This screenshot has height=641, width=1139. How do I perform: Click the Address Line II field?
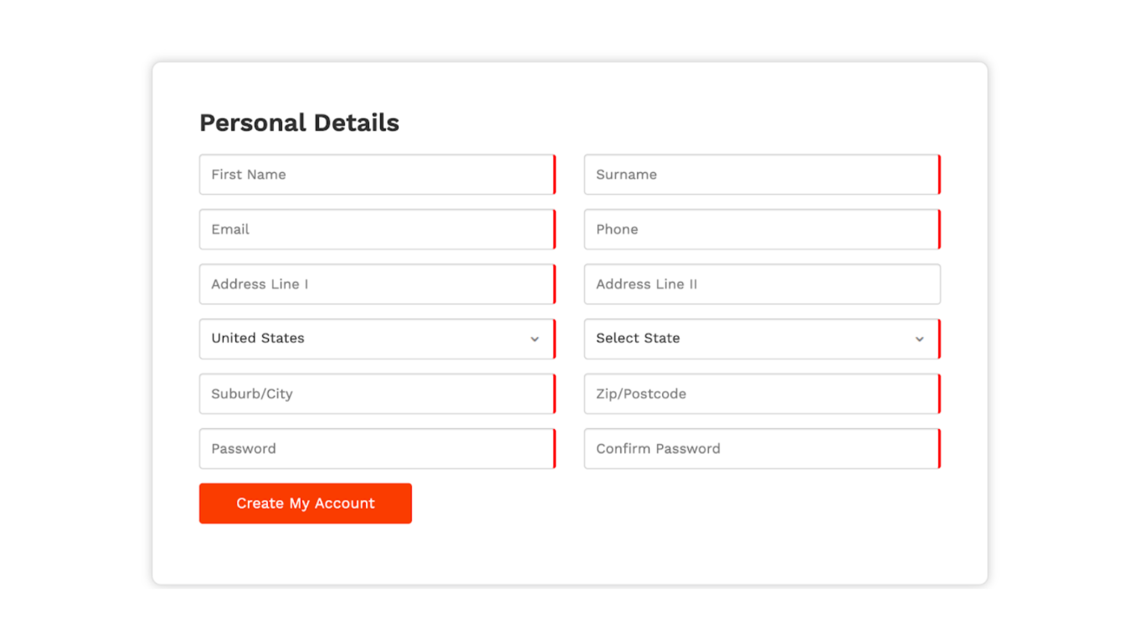[762, 284]
